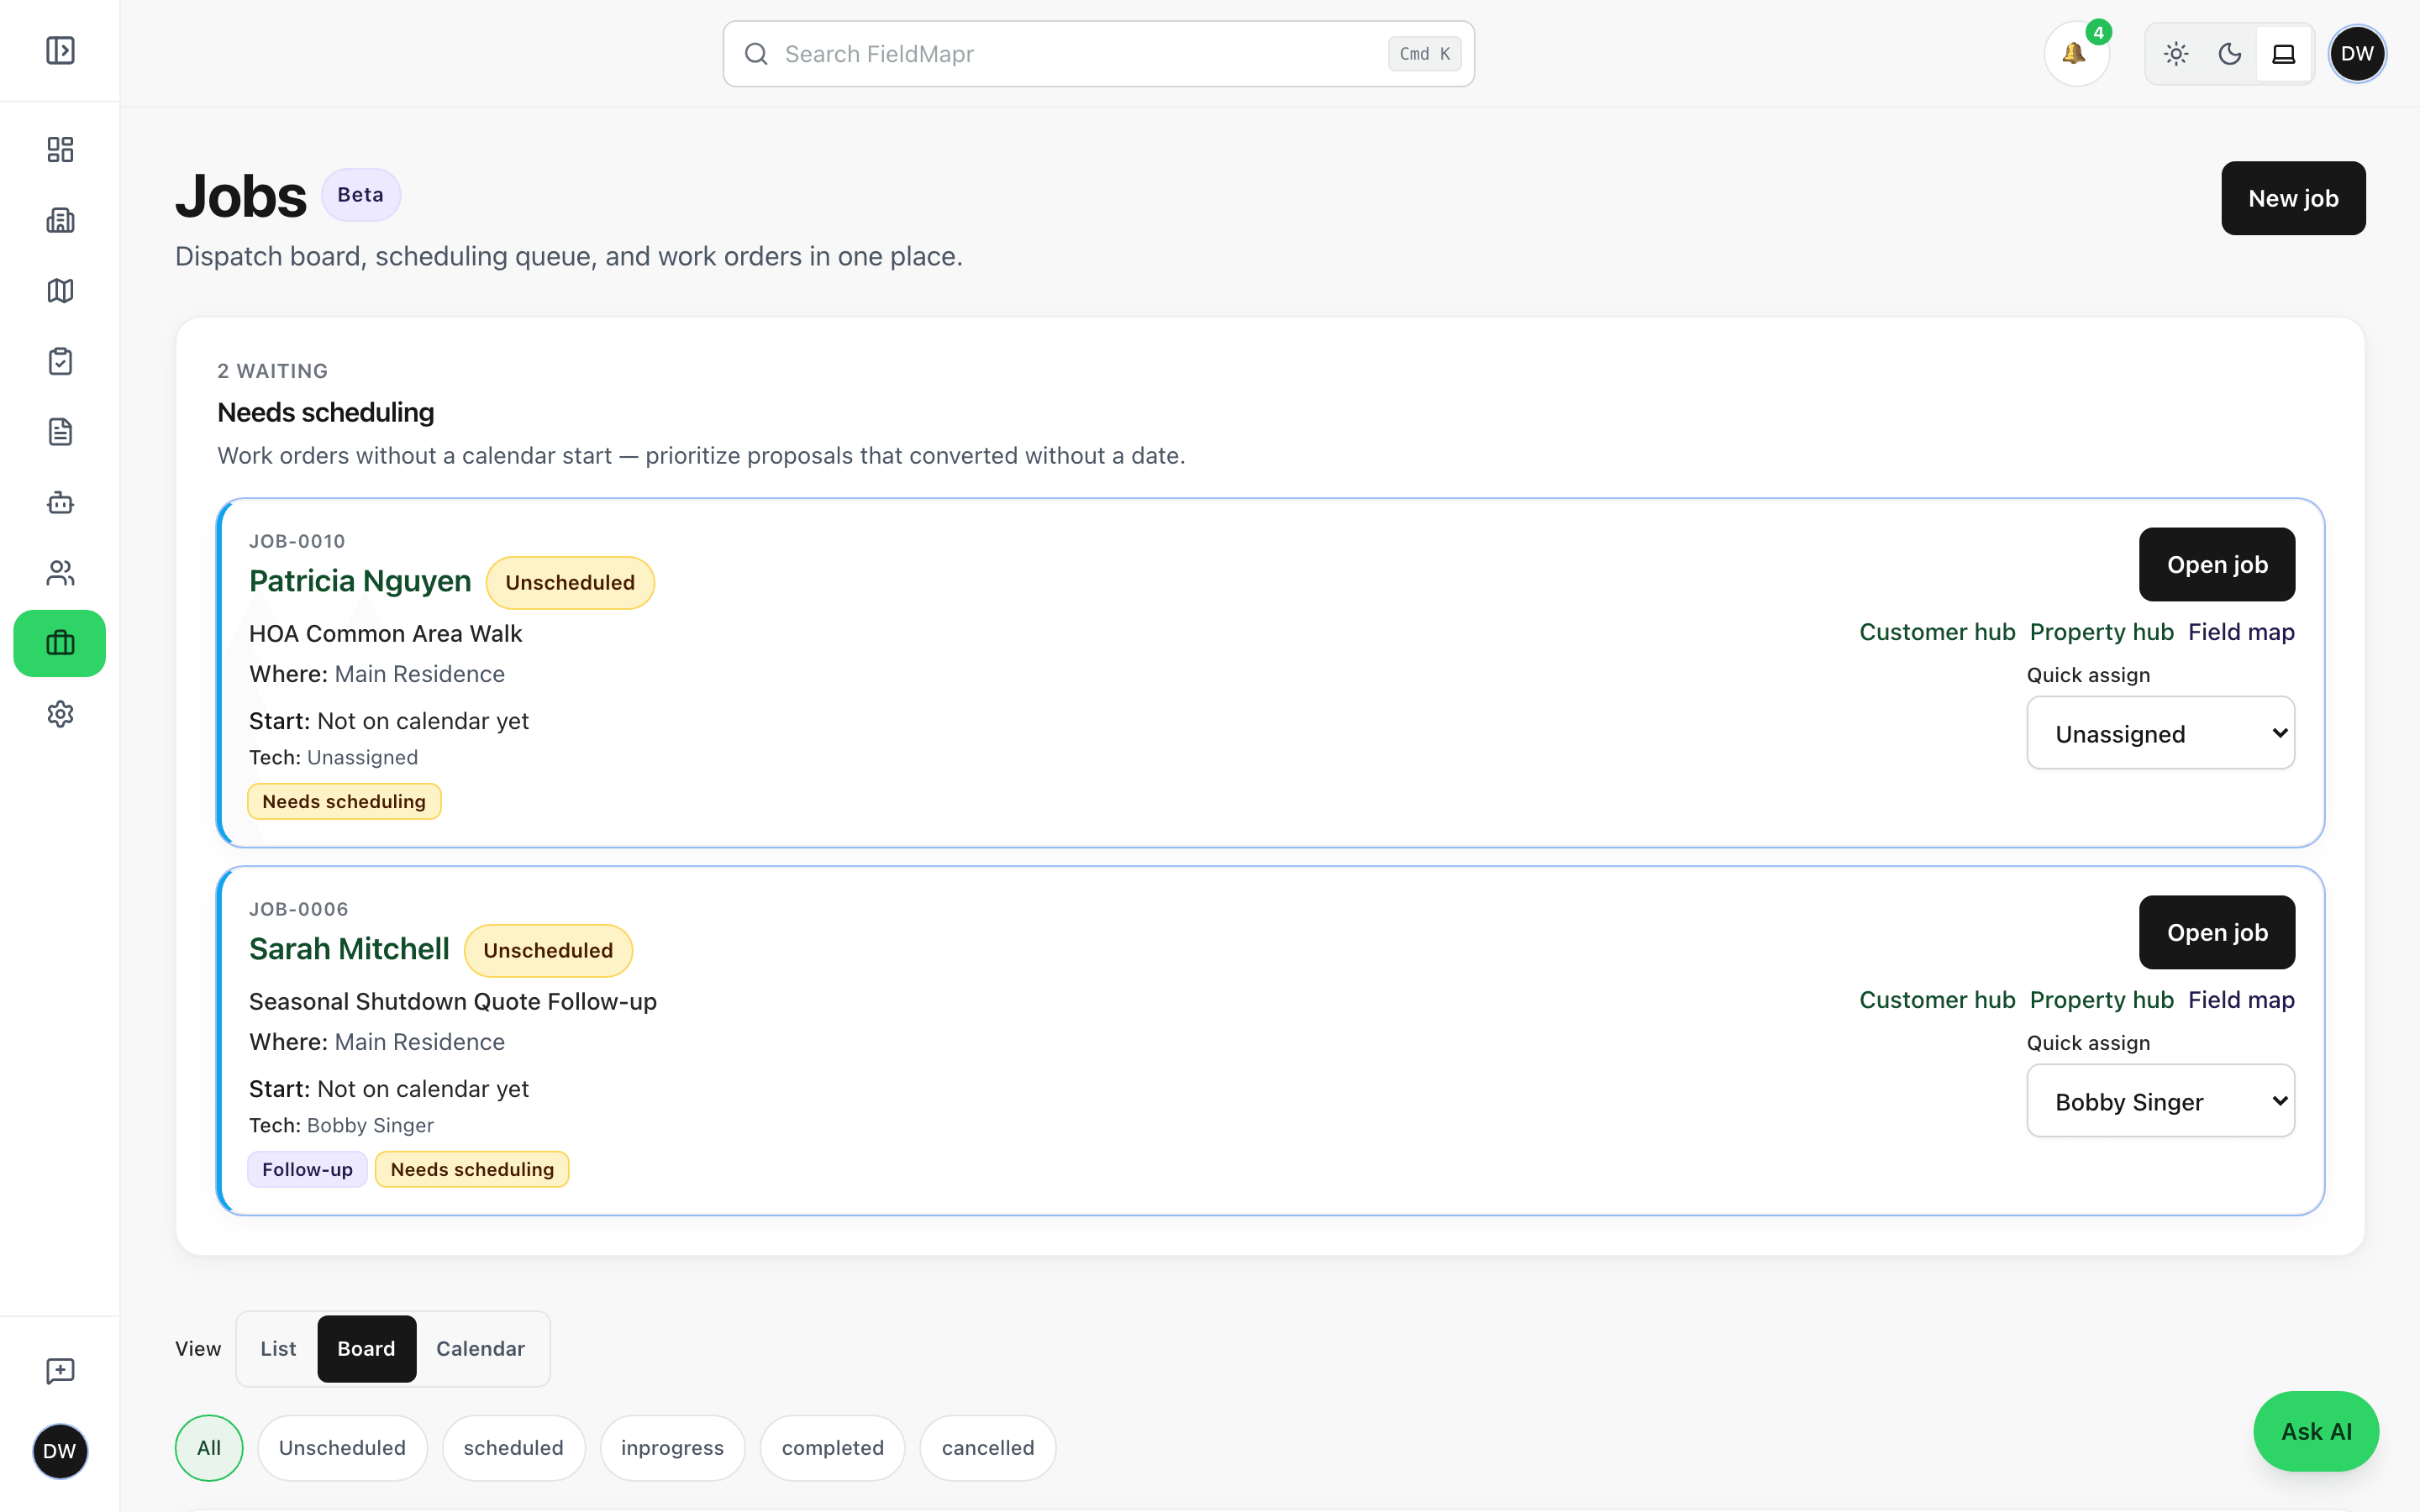Open the feedback message-plus icon
This screenshot has height=1512, width=2420.
[60, 1370]
